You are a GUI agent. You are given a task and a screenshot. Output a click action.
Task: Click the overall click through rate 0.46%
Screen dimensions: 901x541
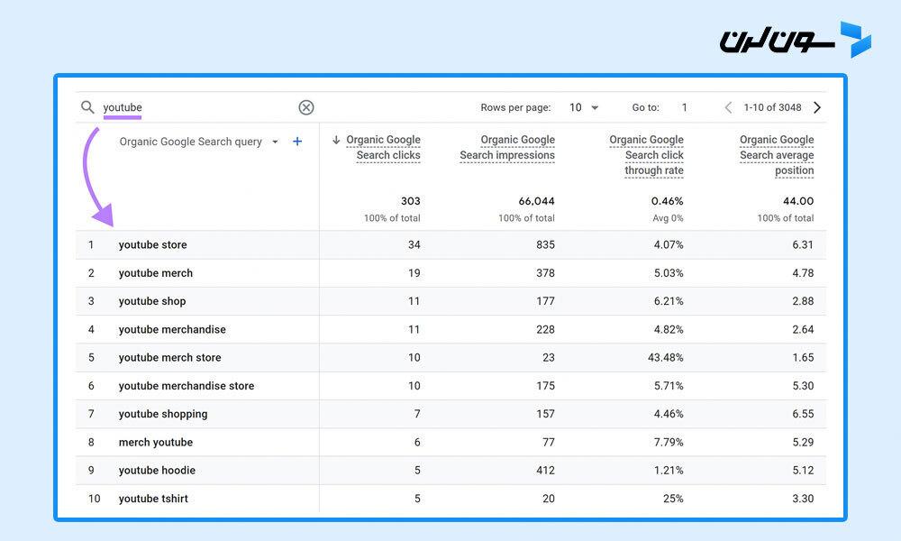[x=667, y=201]
